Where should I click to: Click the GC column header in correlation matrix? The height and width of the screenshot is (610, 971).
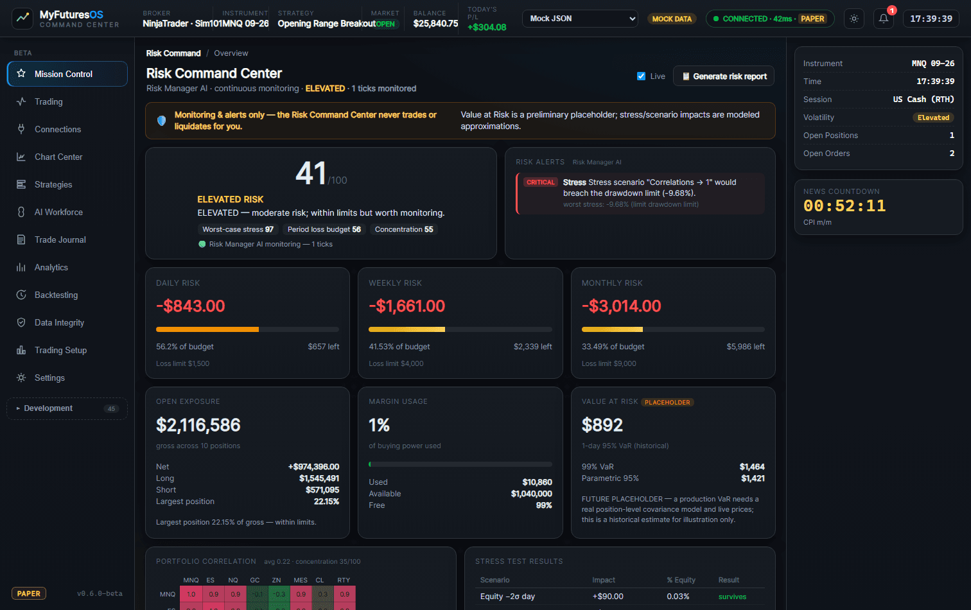[255, 580]
